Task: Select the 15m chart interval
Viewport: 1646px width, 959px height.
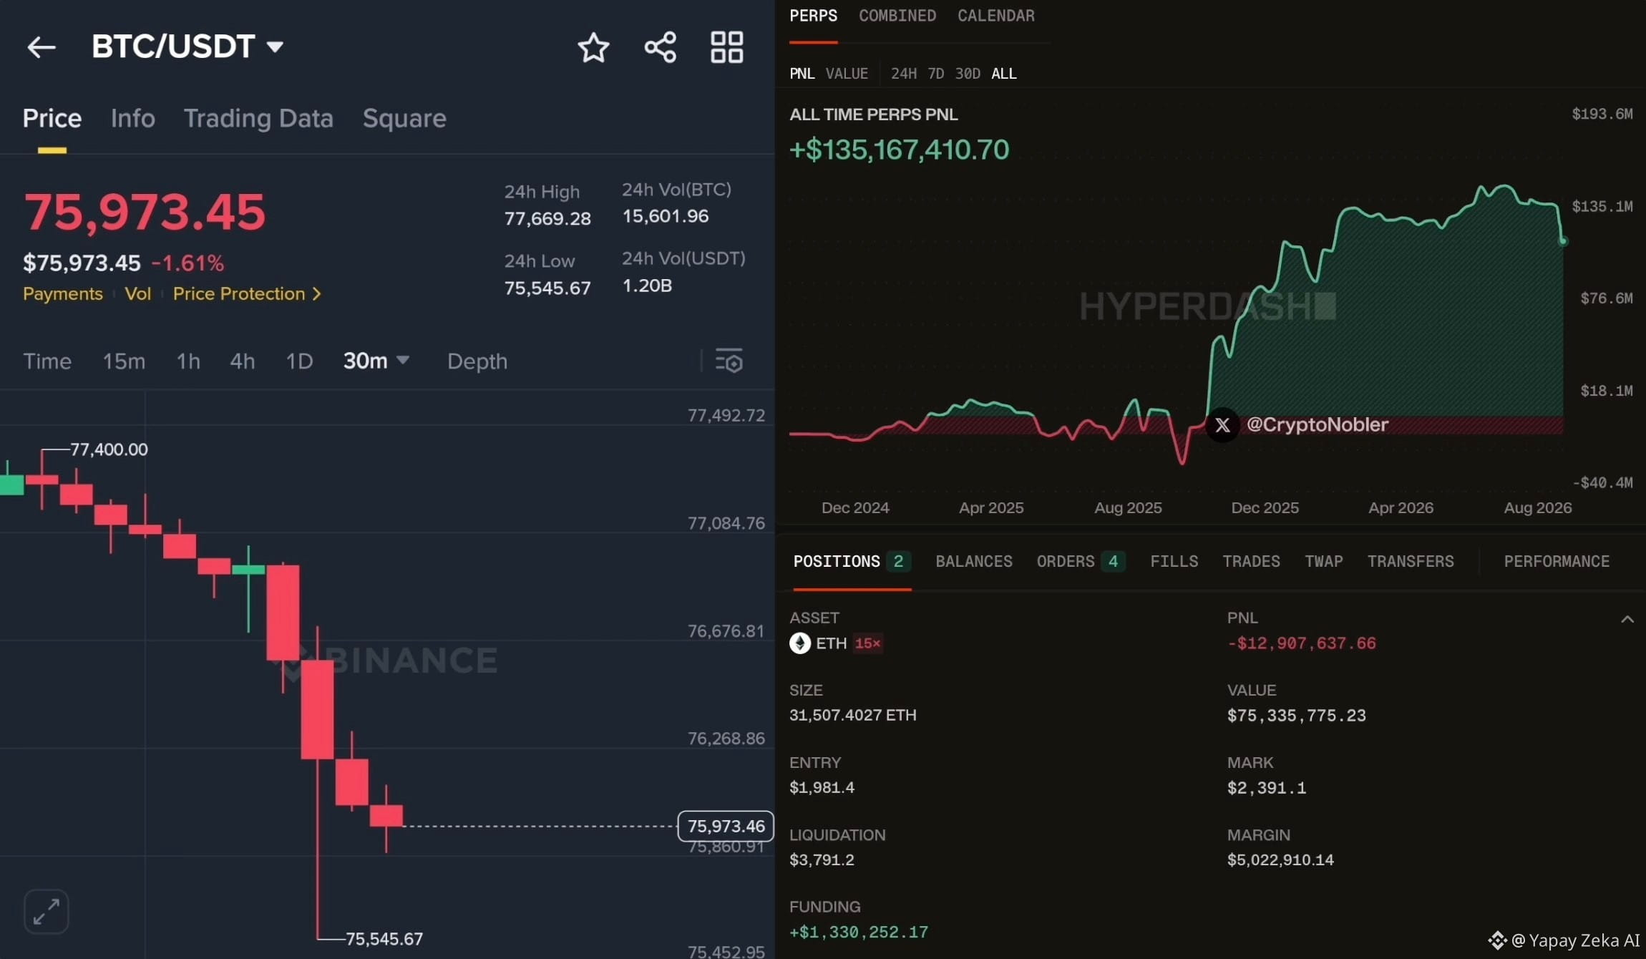Action: [124, 361]
